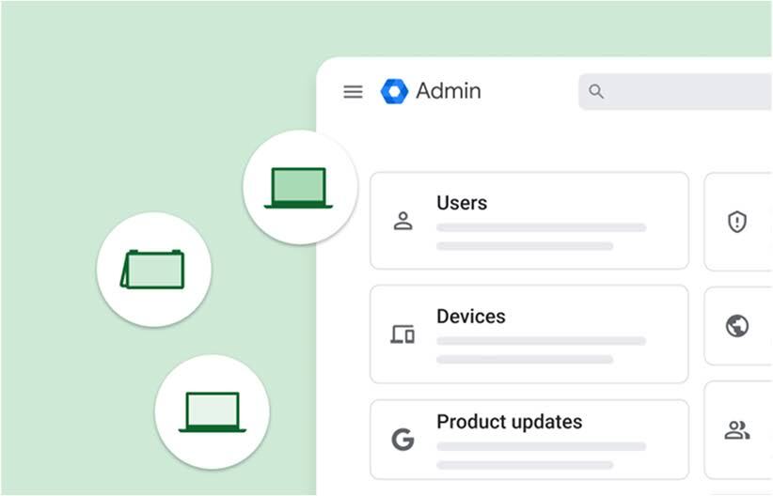The image size is (773, 496).
Task: Click the topmost laptop circle badge
Action: pyautogui.click(x=299, y=187)
